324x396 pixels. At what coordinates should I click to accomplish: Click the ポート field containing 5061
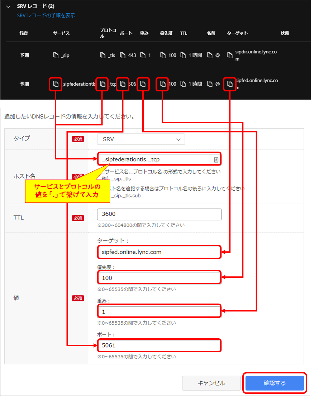click(159, 345)
